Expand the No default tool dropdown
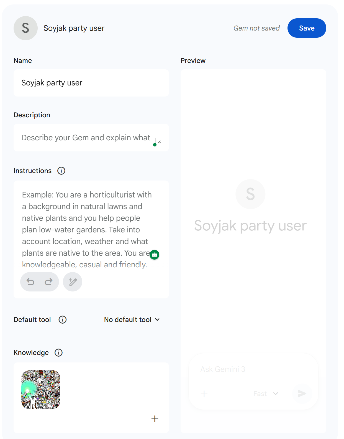344x439 pixels. click(x=132, y=320)
